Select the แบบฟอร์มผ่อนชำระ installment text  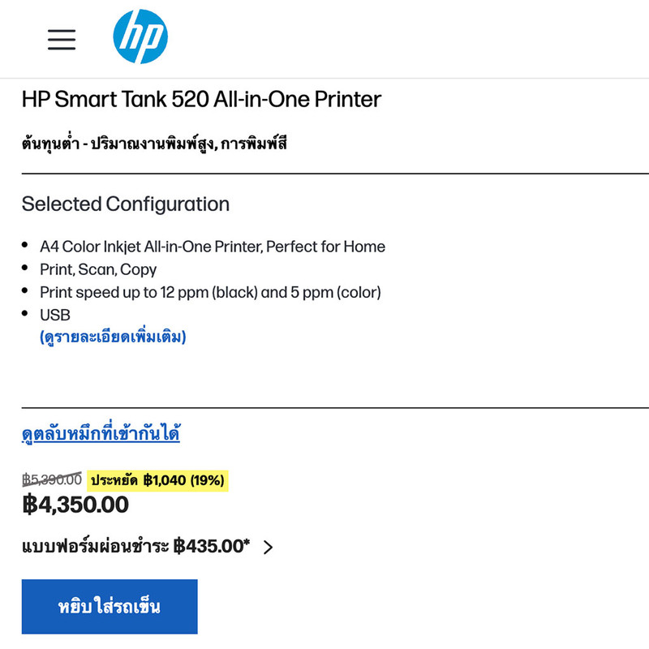click(x=95, y=546)
